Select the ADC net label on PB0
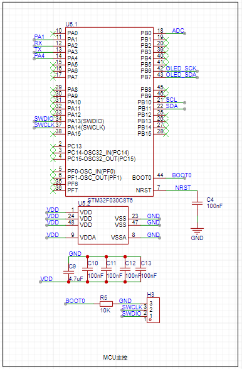The image size is (242, 369). (178, 31)
